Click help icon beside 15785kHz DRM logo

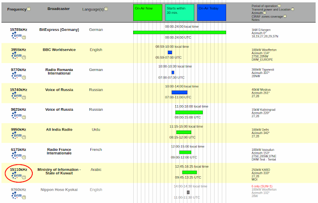[x=24, y=37]
